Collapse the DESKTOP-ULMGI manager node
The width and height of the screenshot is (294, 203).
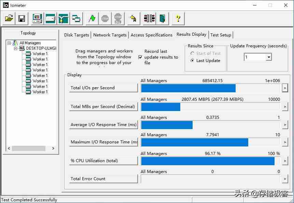click(16, 48)
